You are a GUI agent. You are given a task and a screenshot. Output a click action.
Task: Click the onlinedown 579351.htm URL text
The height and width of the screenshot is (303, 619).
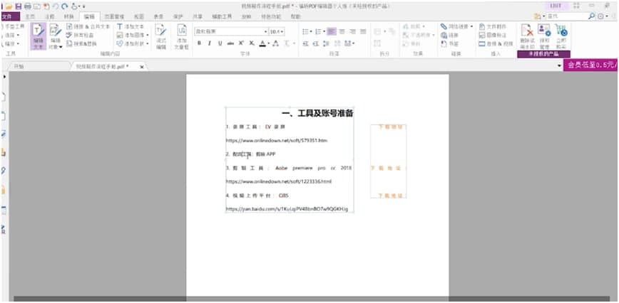click(277, 141)
